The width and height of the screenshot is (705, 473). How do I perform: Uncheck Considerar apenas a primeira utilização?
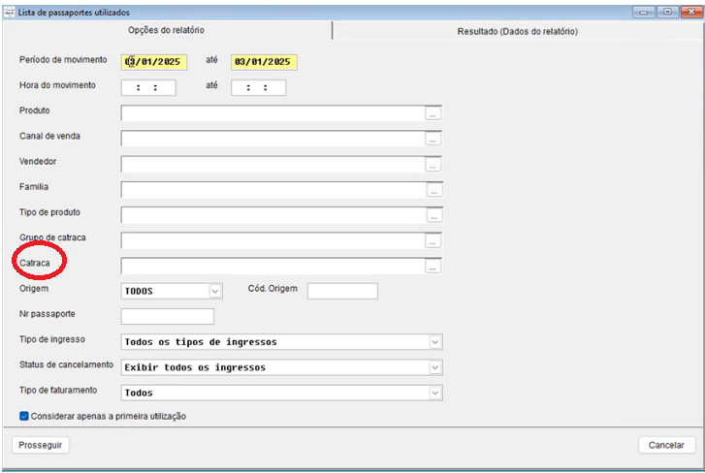click(x=24, y=416)
